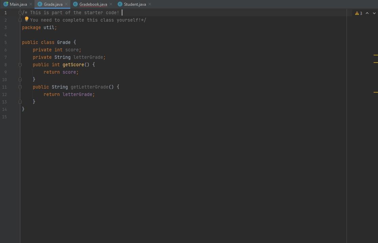Click the class icon on Grade.java tab
This screenshot has height=243, width=378.
40,4
